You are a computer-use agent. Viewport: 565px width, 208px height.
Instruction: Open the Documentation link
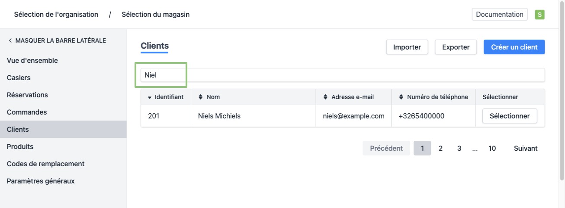click(499, 14)
